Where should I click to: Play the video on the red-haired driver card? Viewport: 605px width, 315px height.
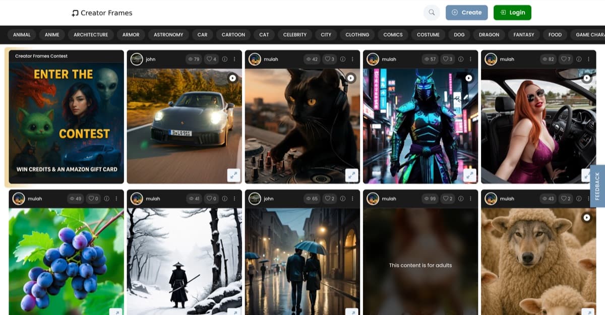coord(586,77)
